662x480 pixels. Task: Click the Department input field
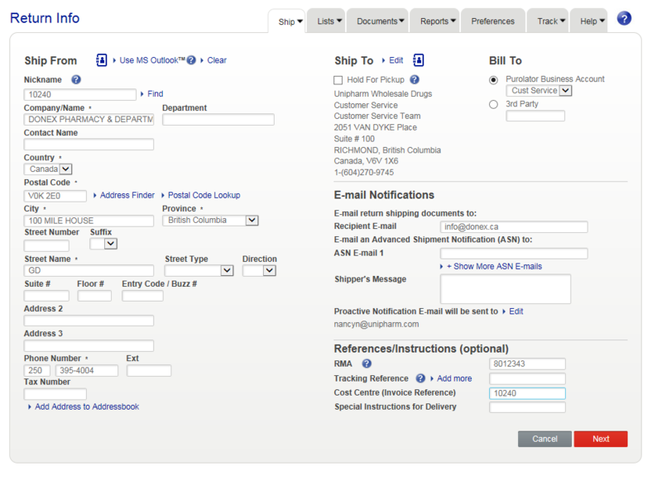(218, 119)
